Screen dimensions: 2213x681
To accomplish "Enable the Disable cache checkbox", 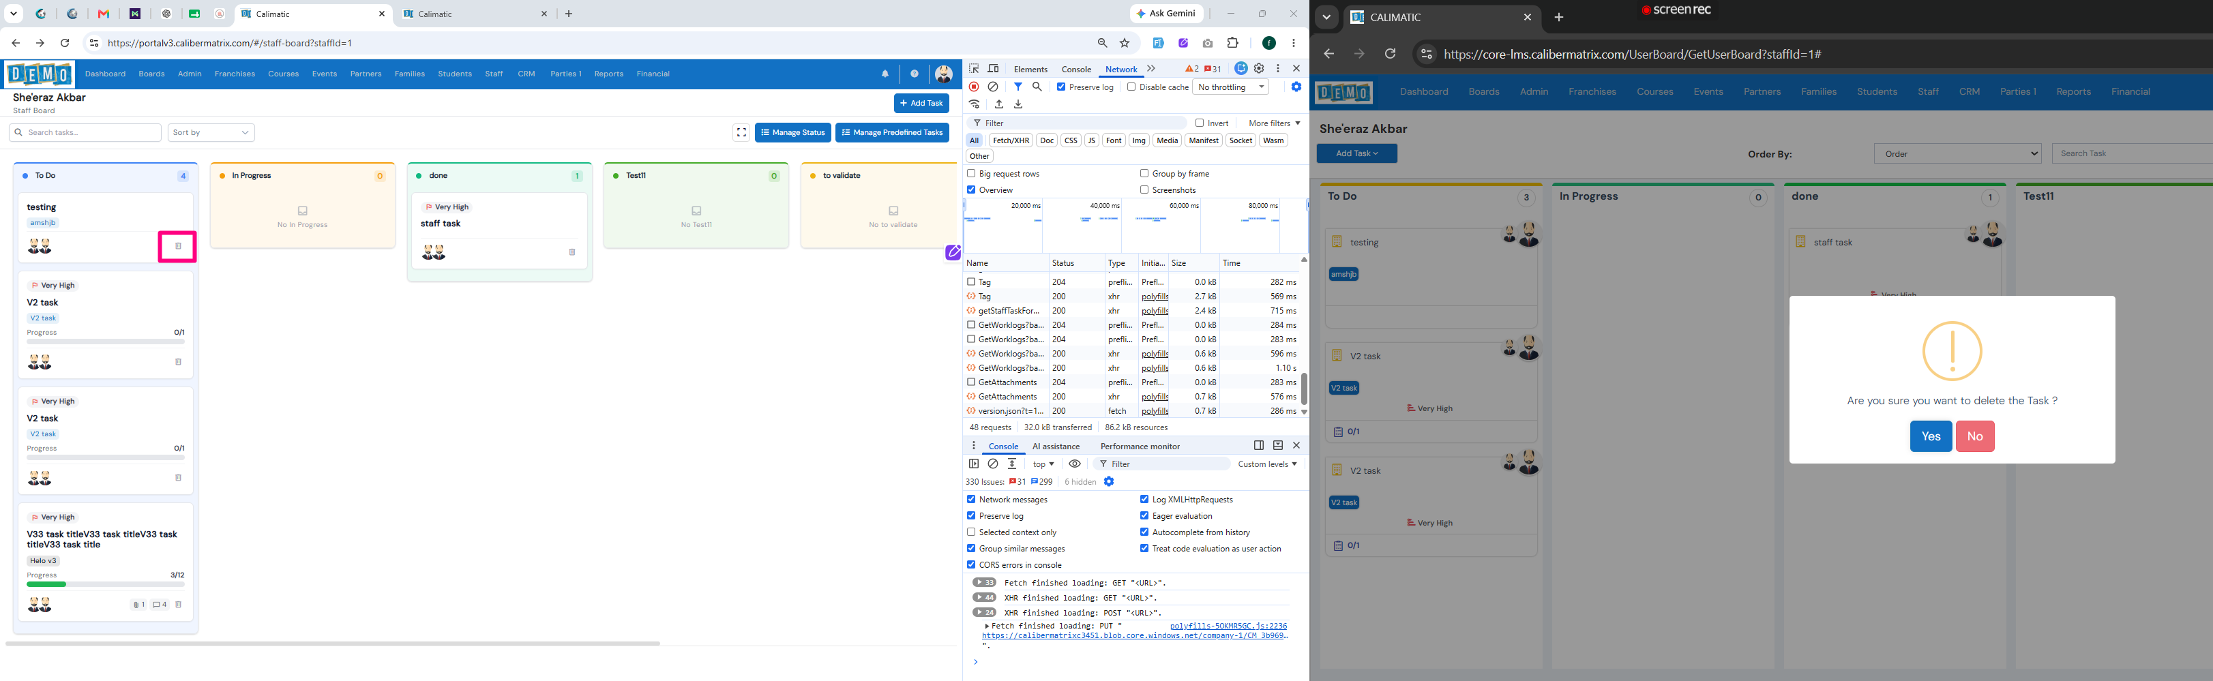I will pos(1131,87).
